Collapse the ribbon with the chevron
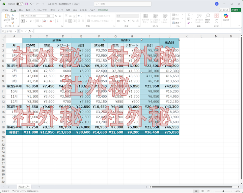The image size is (243, 193). [x=239, y=26]
